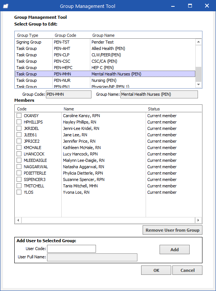Select member name Jane Lee, RN

tap(75, 135)
